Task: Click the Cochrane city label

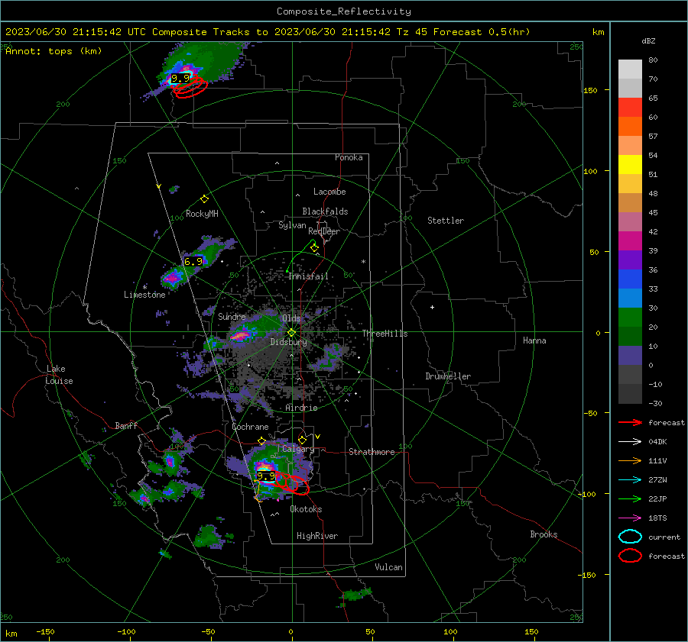Action: (x=250, y=427)
